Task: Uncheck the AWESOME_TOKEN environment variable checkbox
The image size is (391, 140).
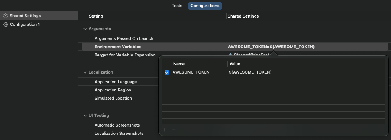Action: tap(167, 72)
